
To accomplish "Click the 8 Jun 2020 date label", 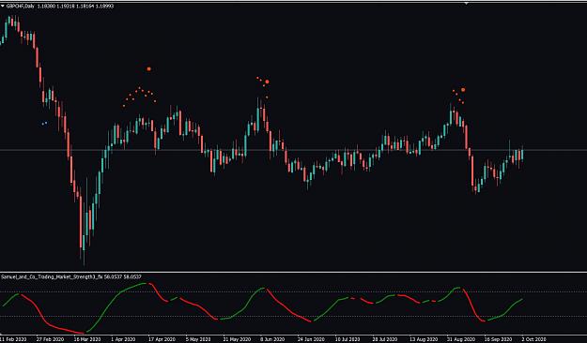I will point(272,339).
